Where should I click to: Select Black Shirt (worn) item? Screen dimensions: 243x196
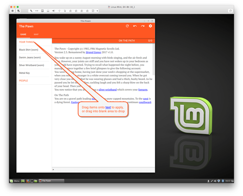28,50
